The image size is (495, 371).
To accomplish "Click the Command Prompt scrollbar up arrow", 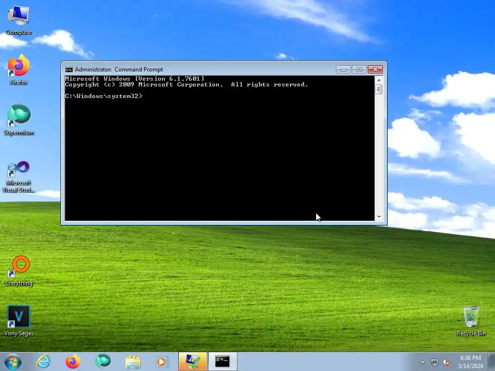I will 379,80.
